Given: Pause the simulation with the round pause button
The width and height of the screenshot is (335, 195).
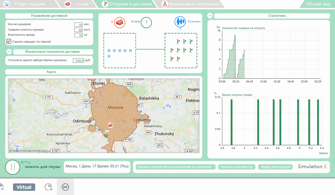Looking at the screenshot, I should coord(12,167).
